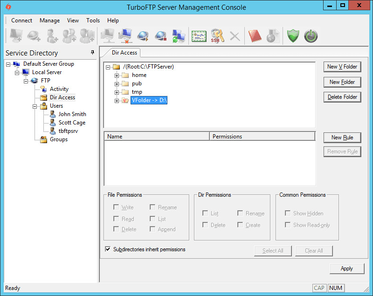This screenshot has height=296, width=373.
Task: Open the View menu
Action: (73, 21)
